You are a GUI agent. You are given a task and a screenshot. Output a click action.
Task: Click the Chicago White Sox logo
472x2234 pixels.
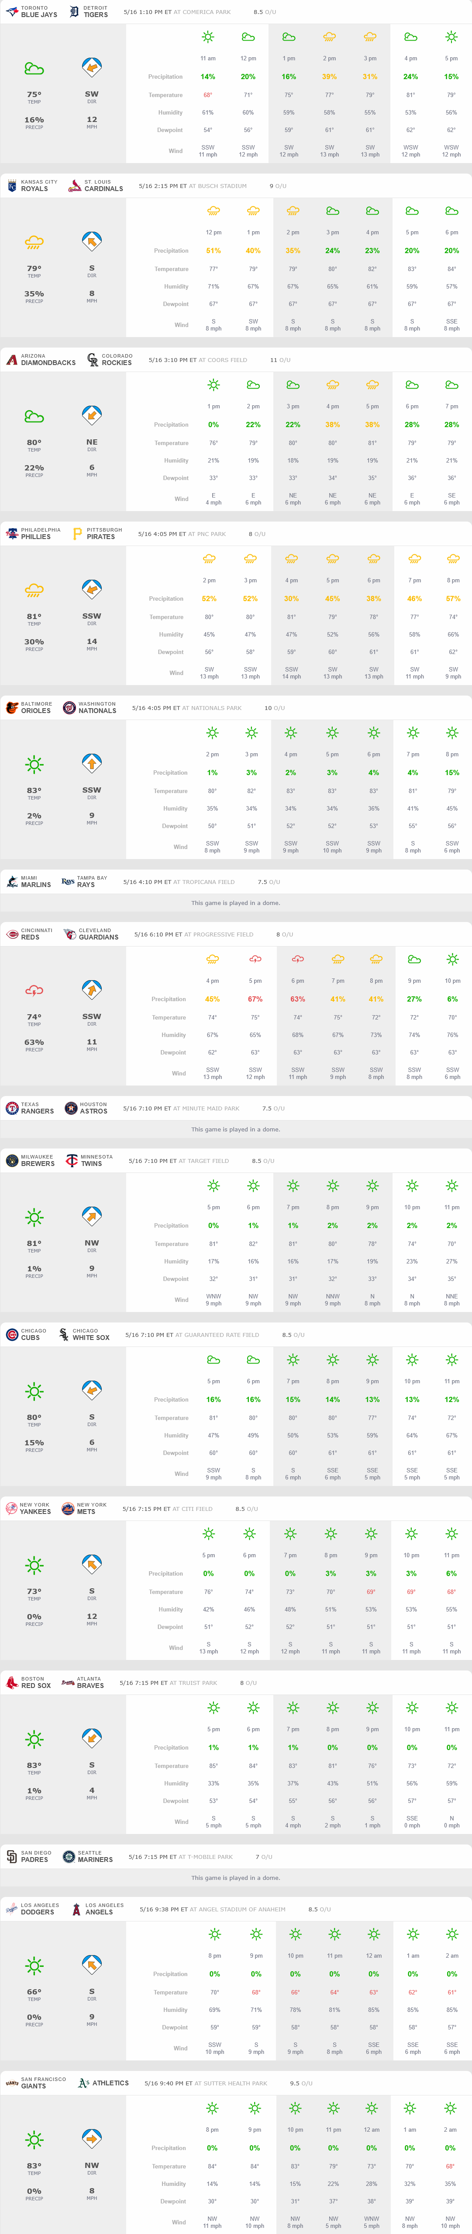pos(63,1335)
